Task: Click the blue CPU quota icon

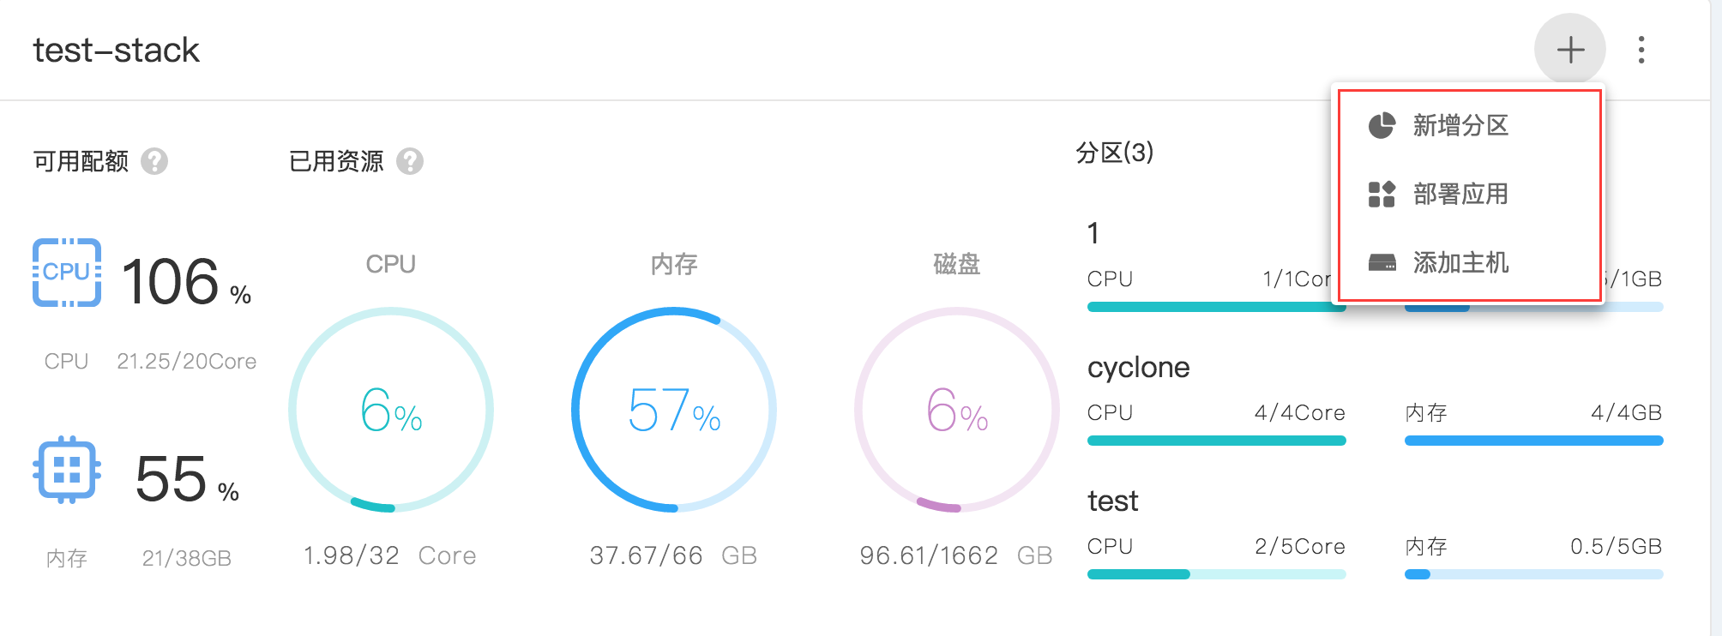Action: pos(67,273)
